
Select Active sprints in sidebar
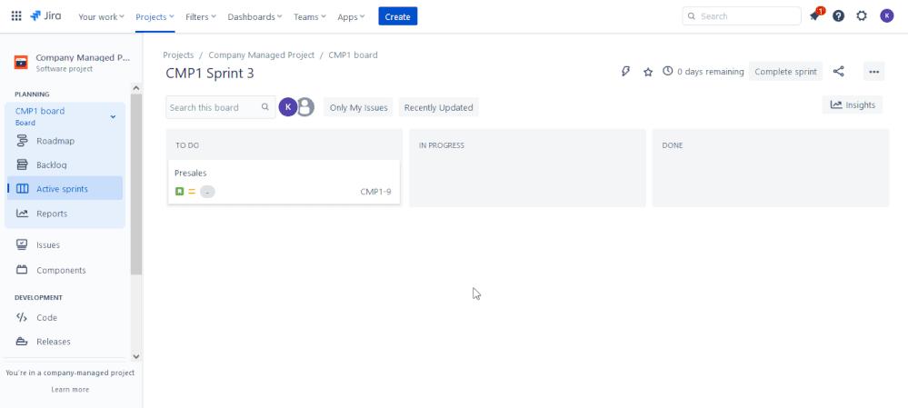click(65, 189)
